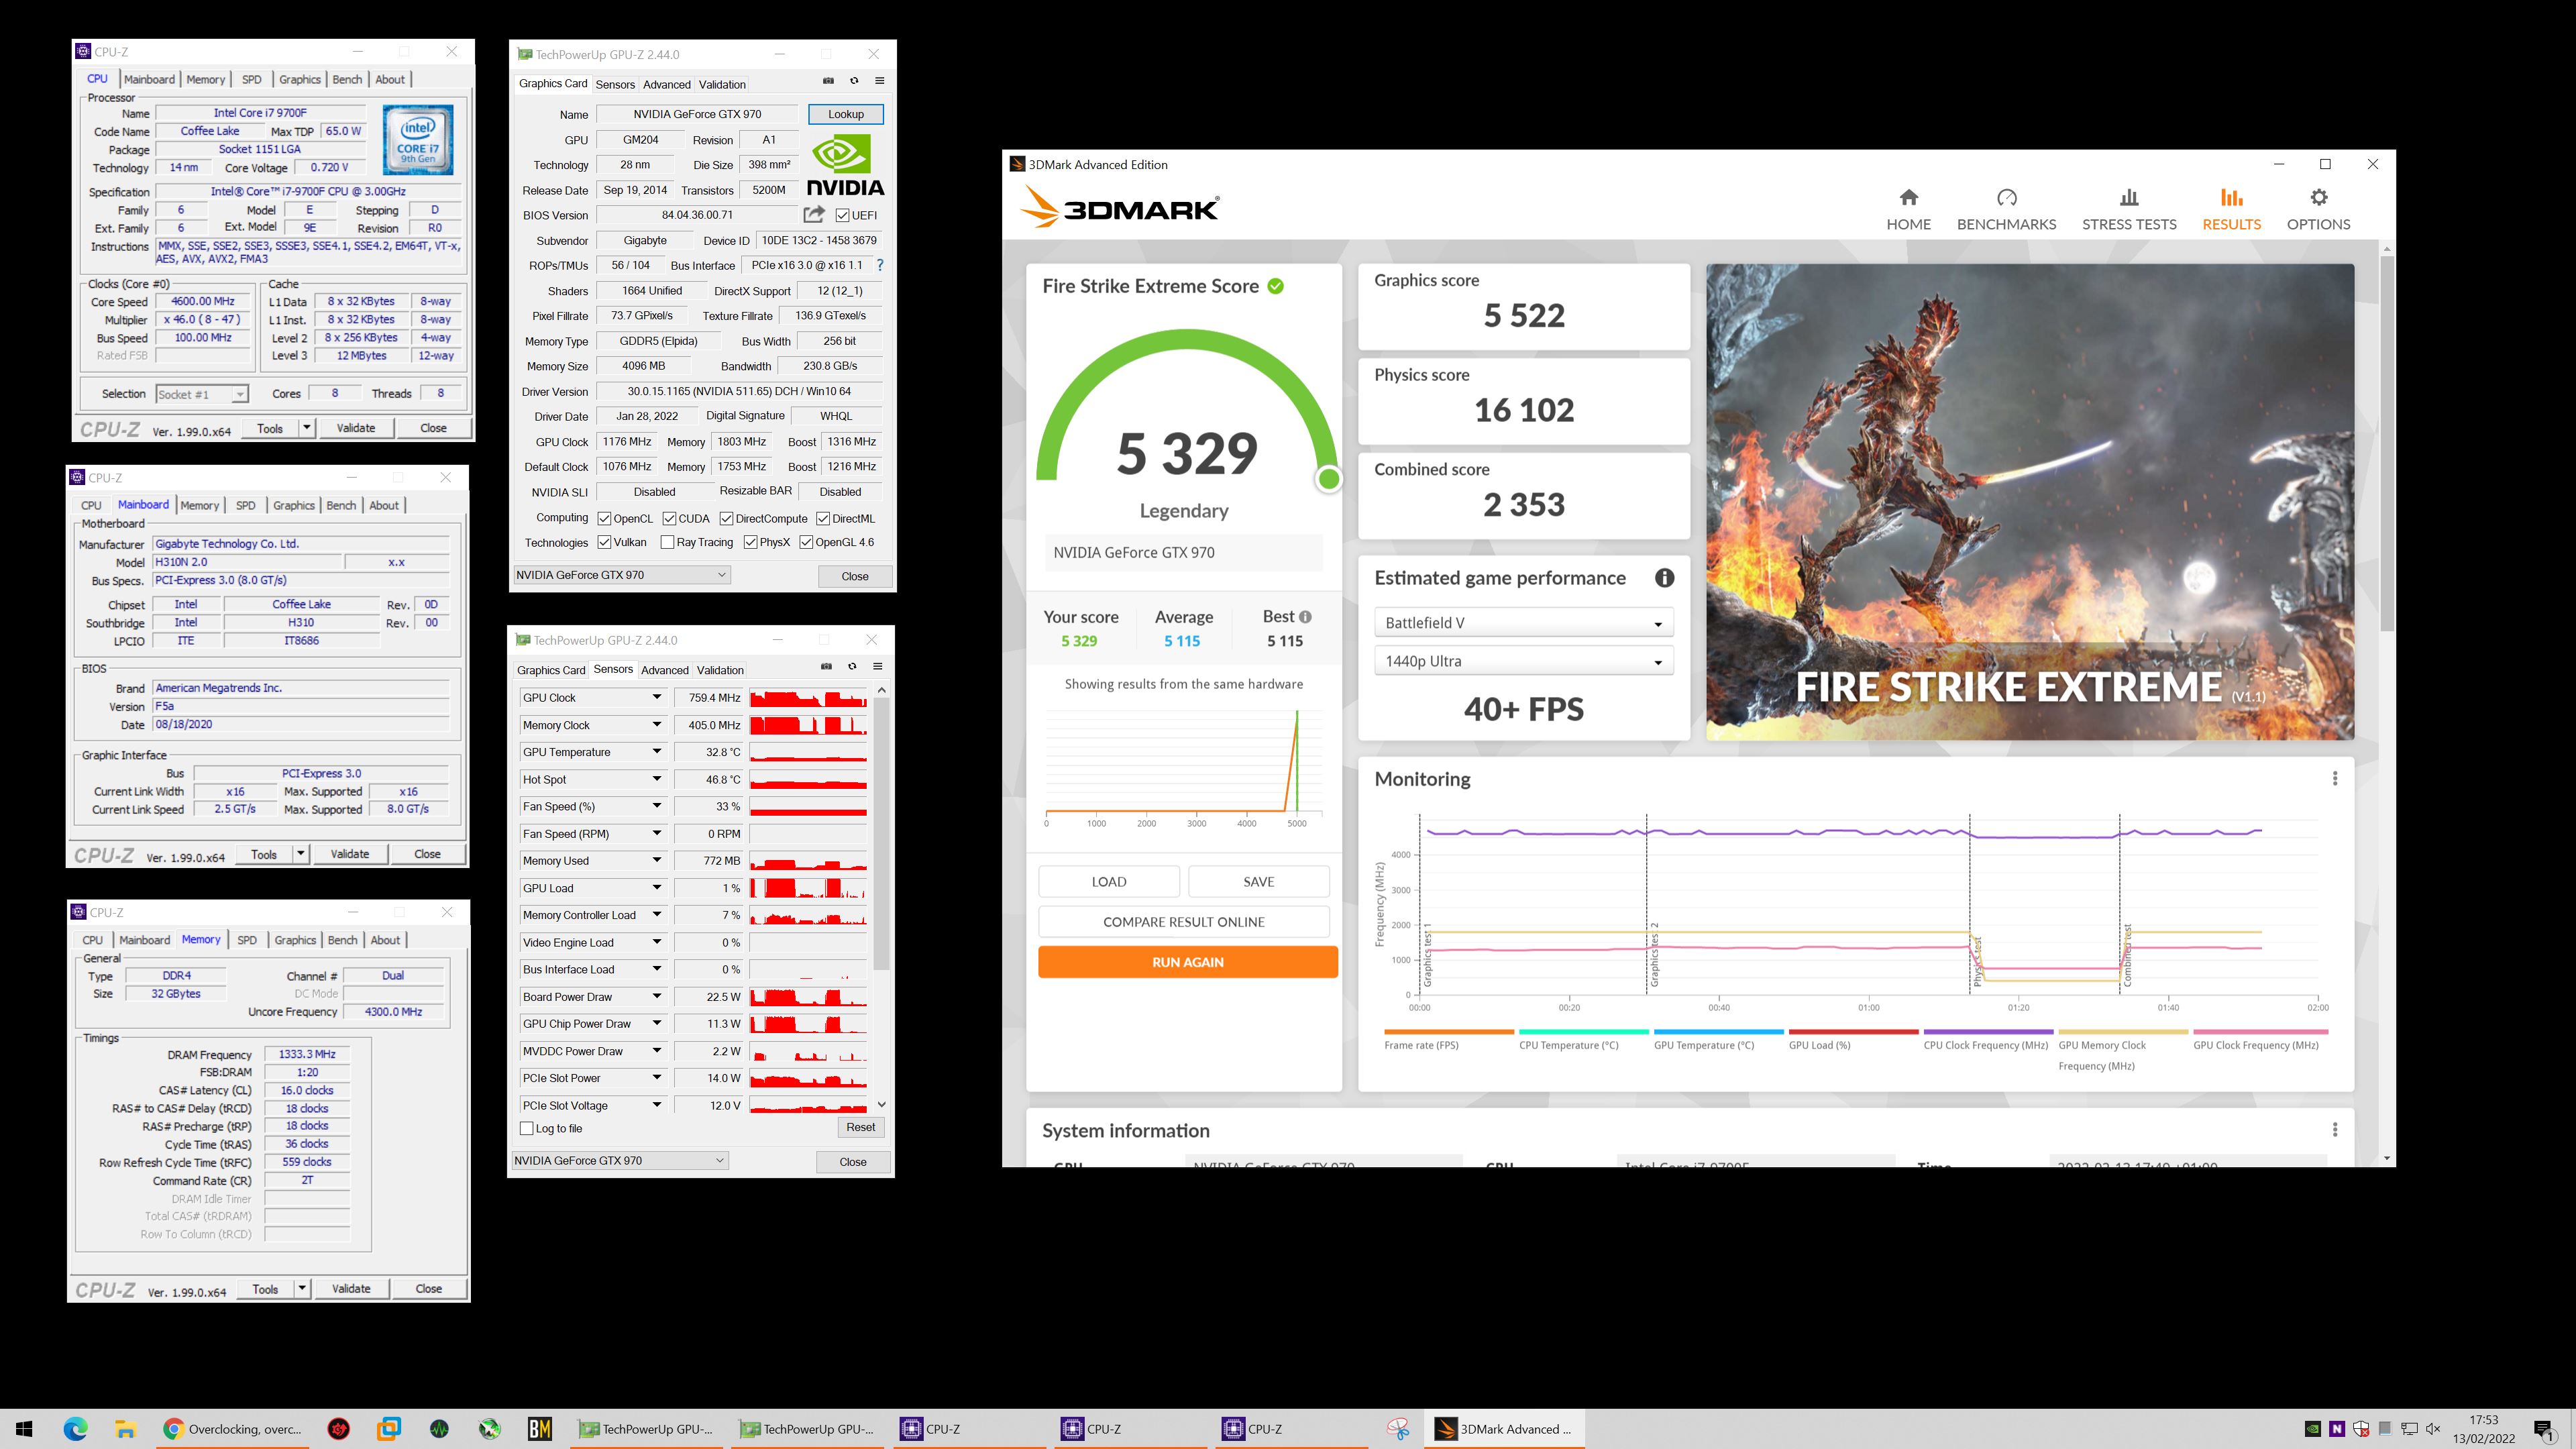This screenshot has height=1449, width=2576.
Task: Open Graphics tab in CPU-Z Mainboard window
Action: click(294, 505)
